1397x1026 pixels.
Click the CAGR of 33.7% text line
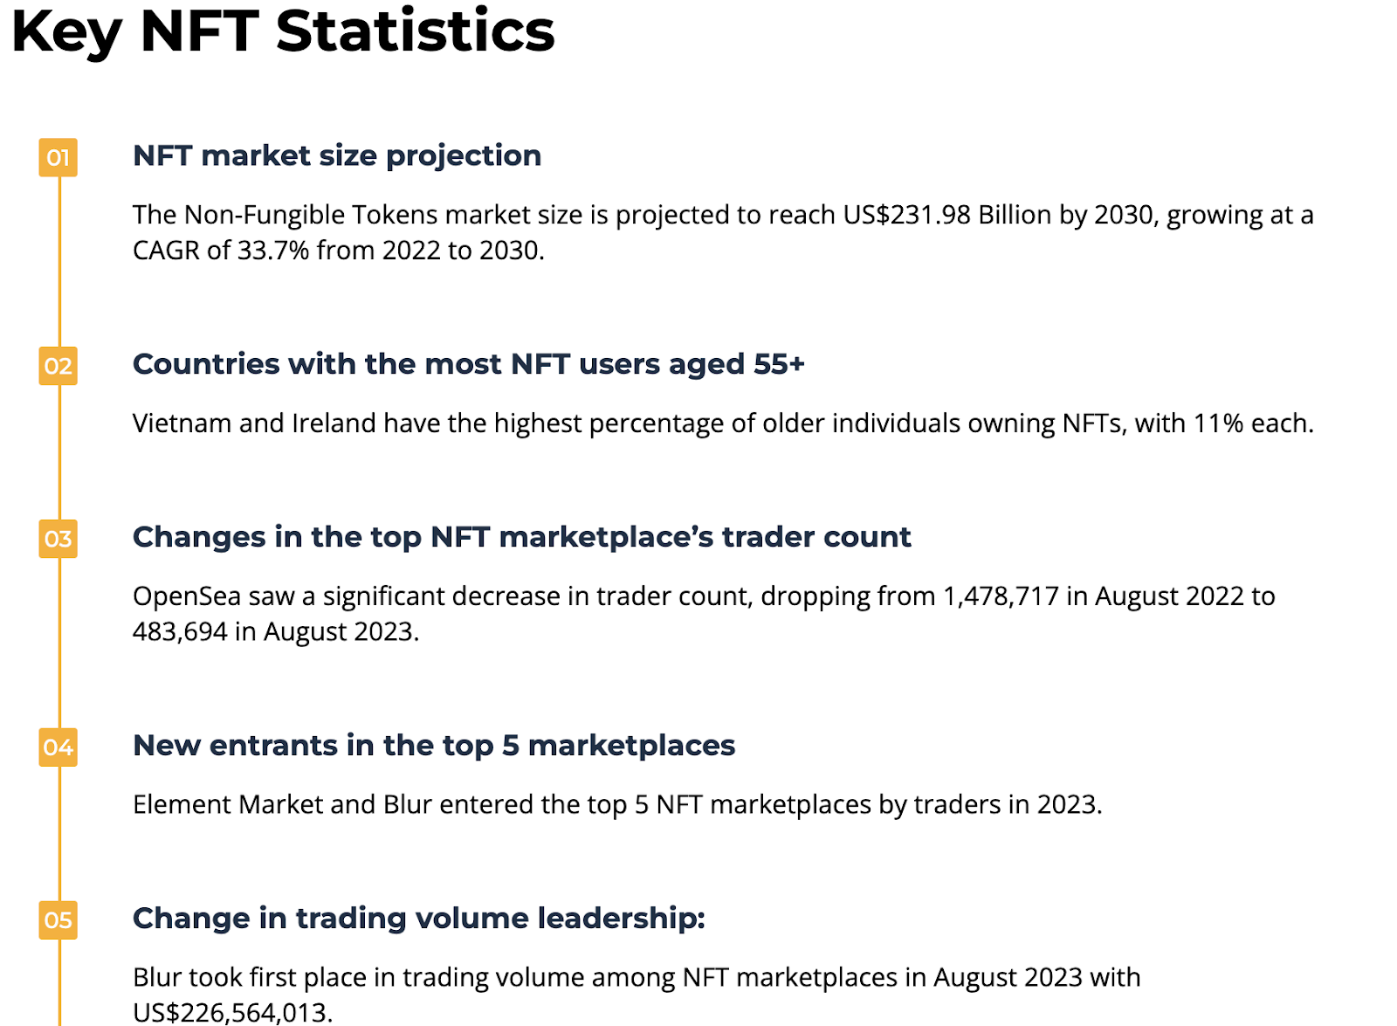339,251
